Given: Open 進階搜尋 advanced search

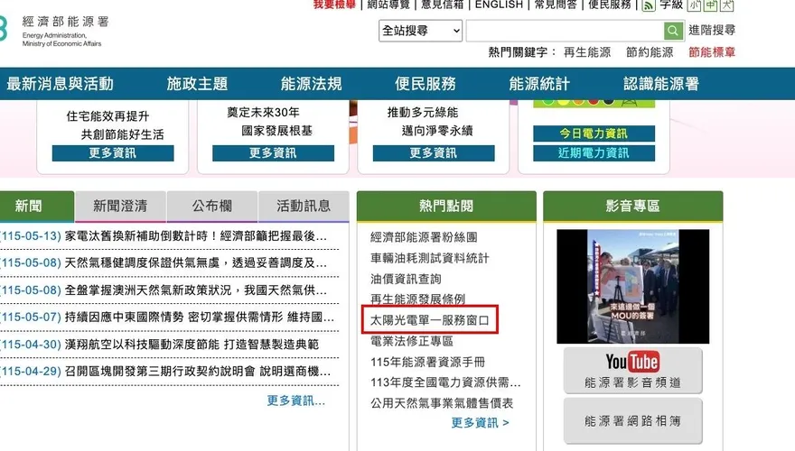Looking at the screenshot, I should tap(712, 31).
